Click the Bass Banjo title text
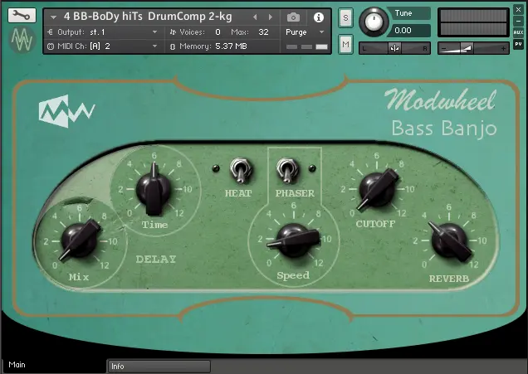The height and width of the screenshot is (374, 528). [x=444, y=129]
